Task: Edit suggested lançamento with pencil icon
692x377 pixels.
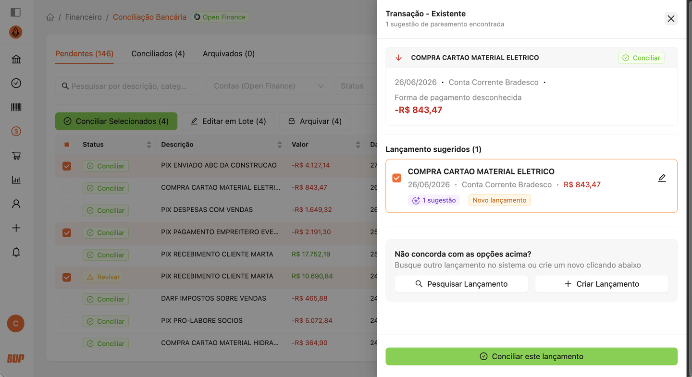Action: (x=662, y=178)
